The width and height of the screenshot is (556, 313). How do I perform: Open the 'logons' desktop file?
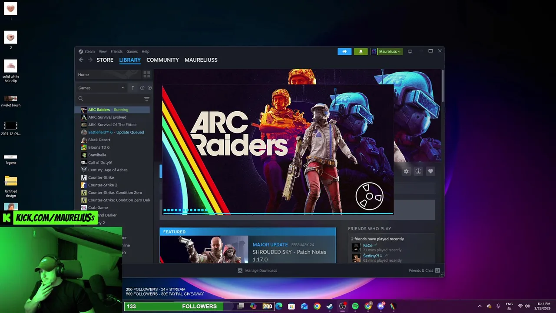point(11,160)
